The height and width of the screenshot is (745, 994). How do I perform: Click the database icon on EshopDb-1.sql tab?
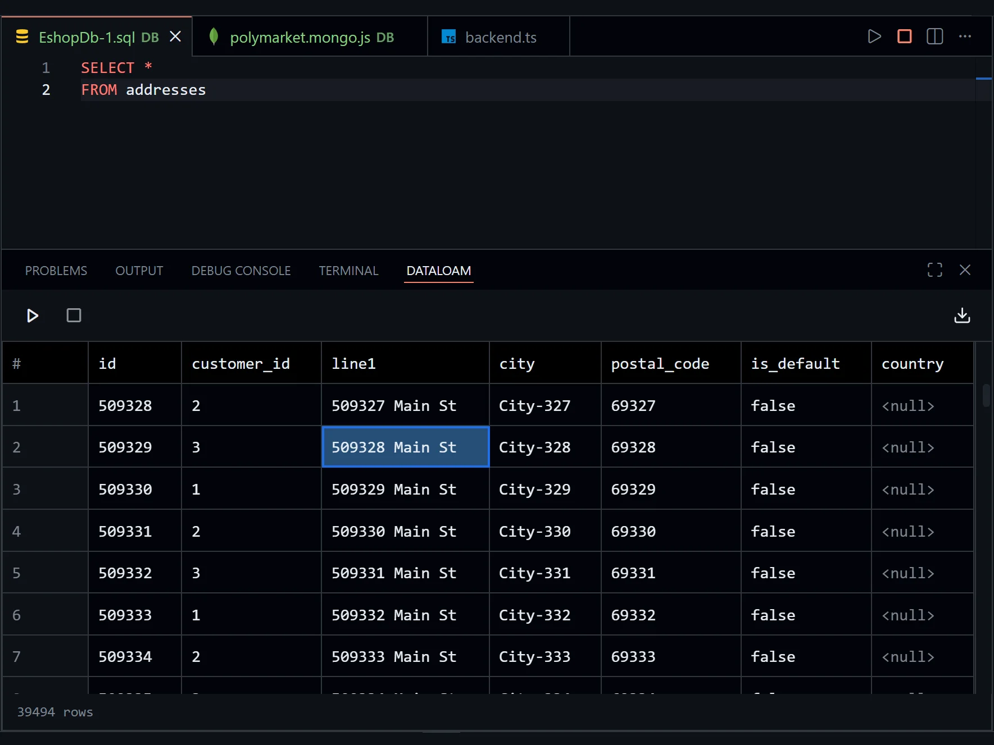(22, 37)
